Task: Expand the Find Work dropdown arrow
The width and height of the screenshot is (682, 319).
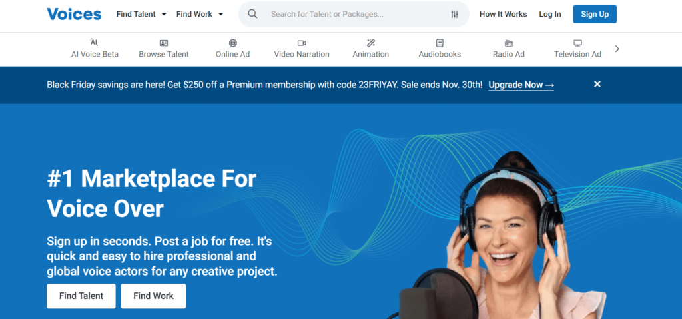Action: tap(220, 15)
